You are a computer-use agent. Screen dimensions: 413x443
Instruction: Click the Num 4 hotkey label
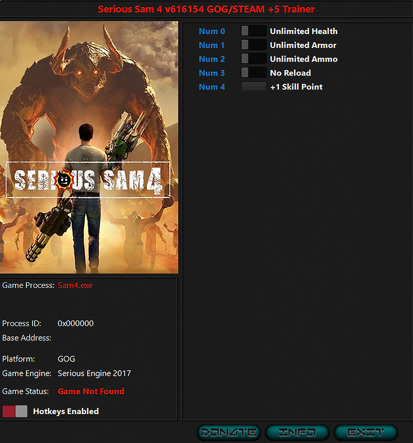tap(212, 87)
